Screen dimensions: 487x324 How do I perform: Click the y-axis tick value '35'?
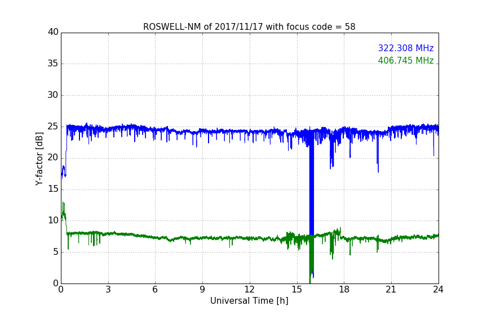coord(53,64)
